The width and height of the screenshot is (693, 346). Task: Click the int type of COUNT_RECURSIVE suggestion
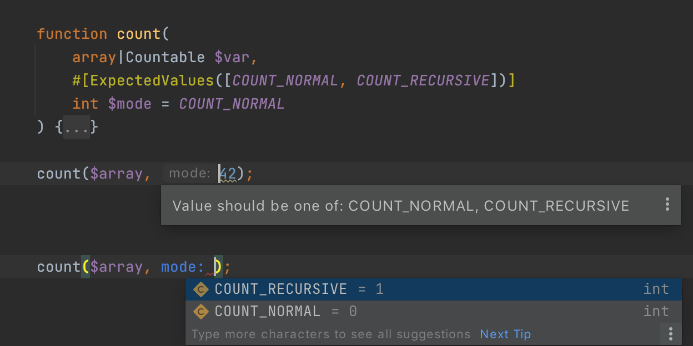point(656,289)
